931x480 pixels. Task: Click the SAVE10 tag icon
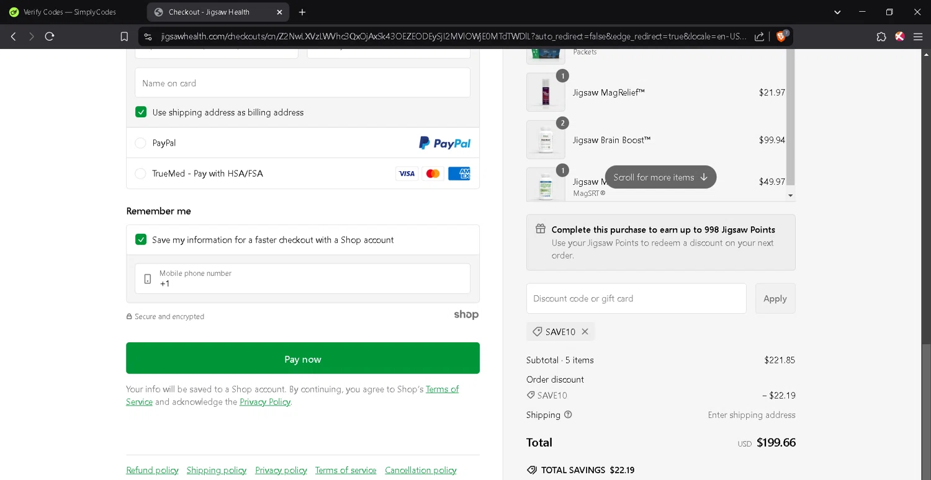pos(537,332)
